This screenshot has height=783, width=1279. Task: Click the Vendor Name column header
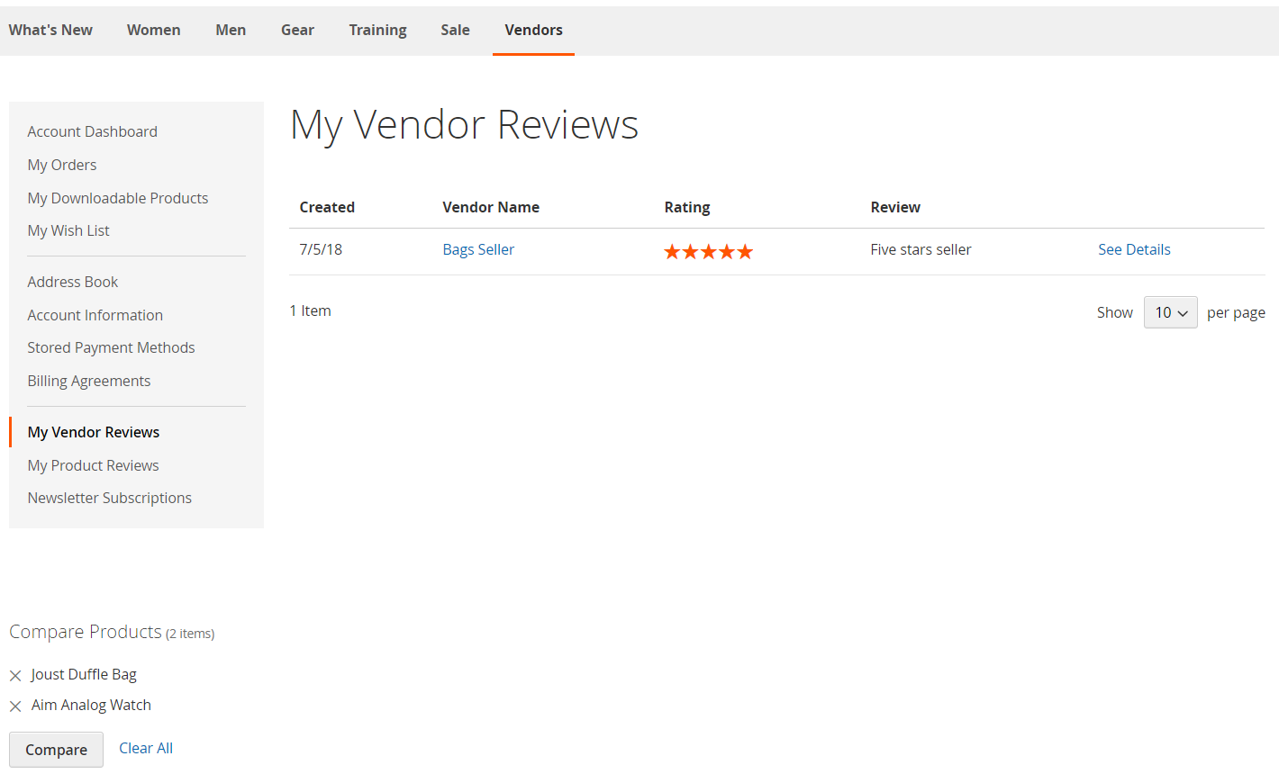click(x=491, y=207)
